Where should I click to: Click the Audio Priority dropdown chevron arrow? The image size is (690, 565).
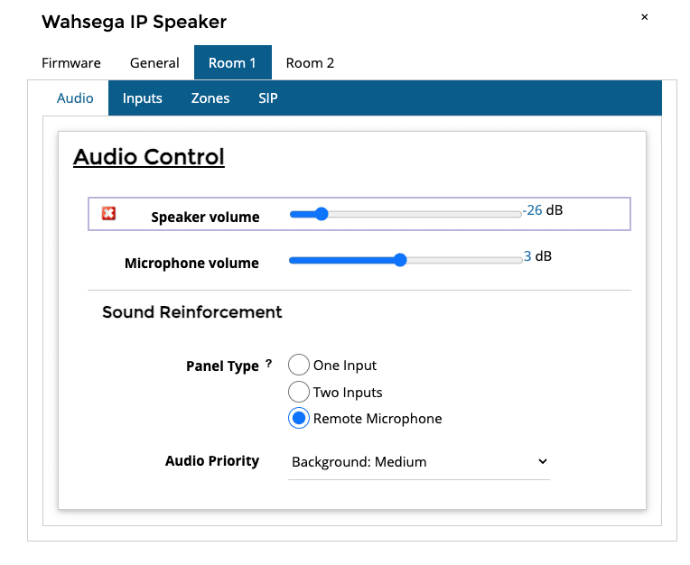pyautogui.click(x=543, y=461)
